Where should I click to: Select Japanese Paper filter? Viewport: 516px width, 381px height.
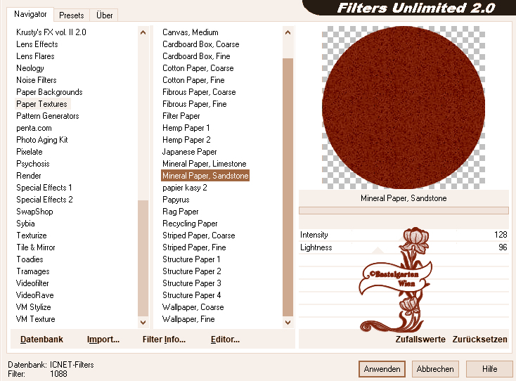point(189,152)
